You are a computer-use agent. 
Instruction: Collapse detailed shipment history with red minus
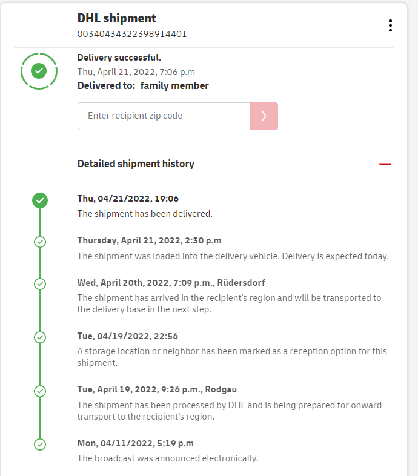point(385,164)
